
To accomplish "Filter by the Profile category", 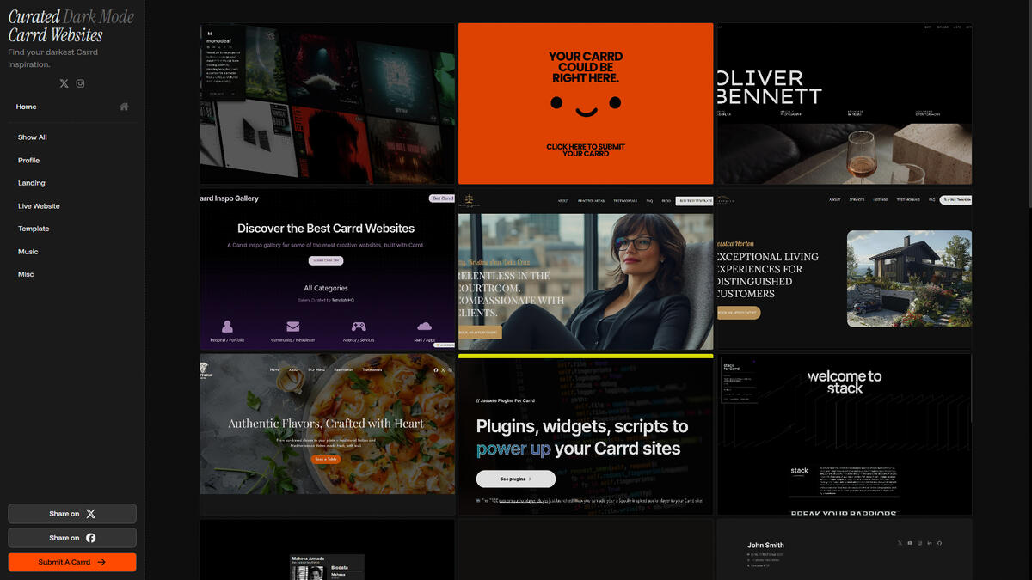I will point(28,161).
